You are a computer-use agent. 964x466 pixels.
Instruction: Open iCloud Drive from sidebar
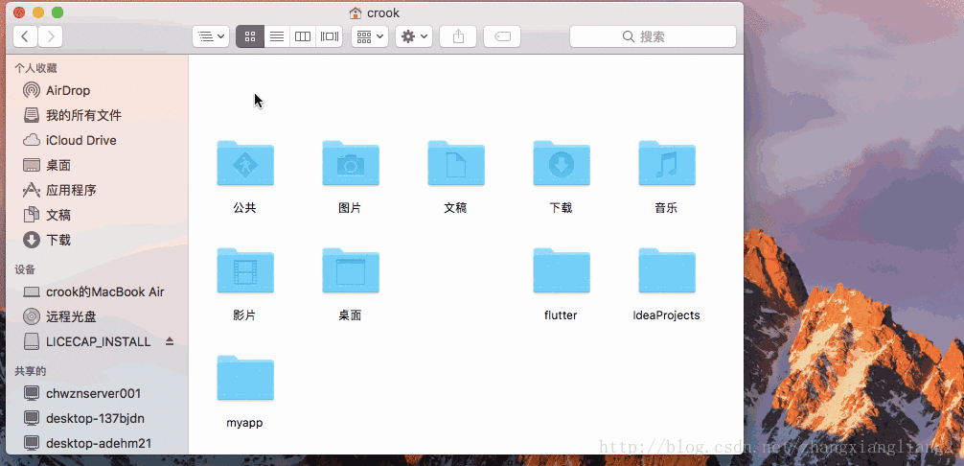coord(80,140)
